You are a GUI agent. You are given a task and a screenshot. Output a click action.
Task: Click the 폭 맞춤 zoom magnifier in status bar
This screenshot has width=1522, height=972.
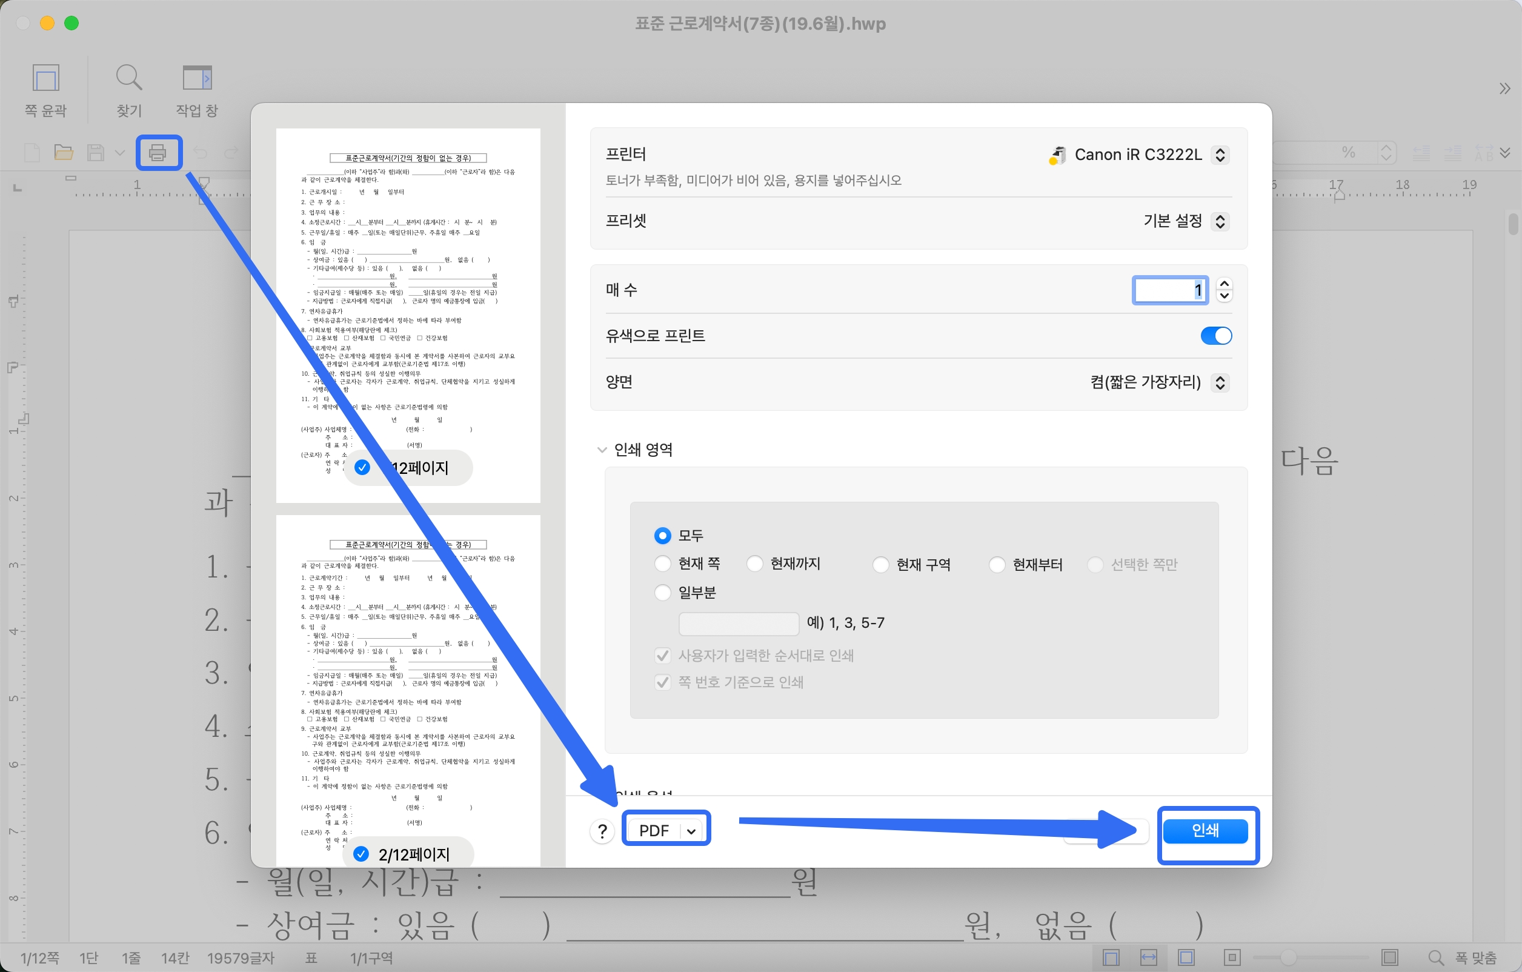[1435, 958]
